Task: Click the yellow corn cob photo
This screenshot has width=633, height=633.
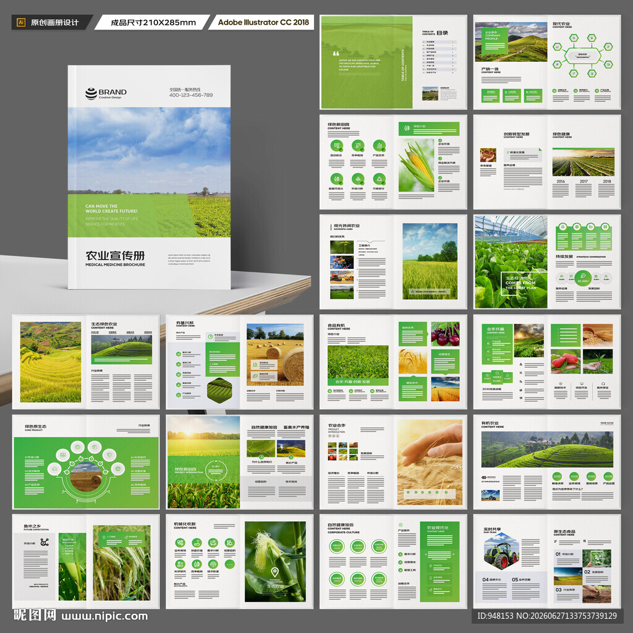Action: (416, 165)
